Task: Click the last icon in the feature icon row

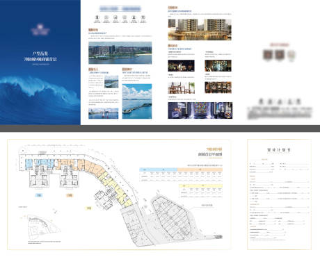Action: pyautogui.click(x=143, y=17)
